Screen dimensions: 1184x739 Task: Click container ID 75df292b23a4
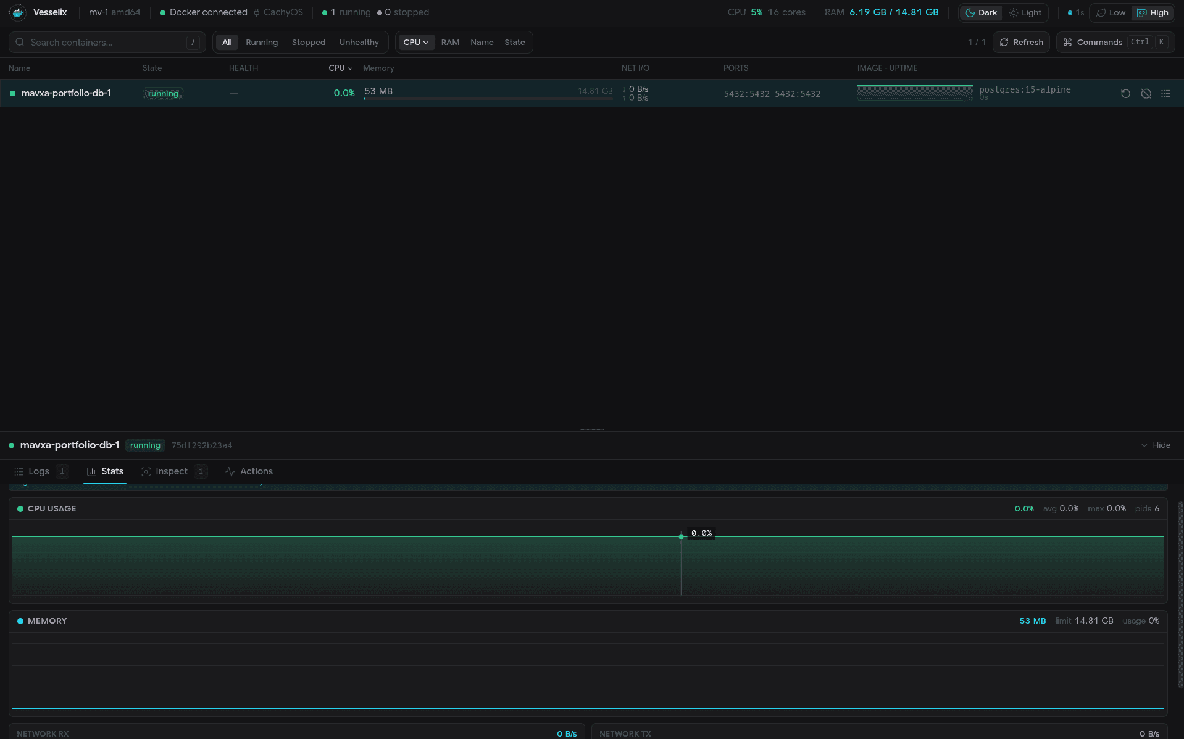[x=202, y=445]
